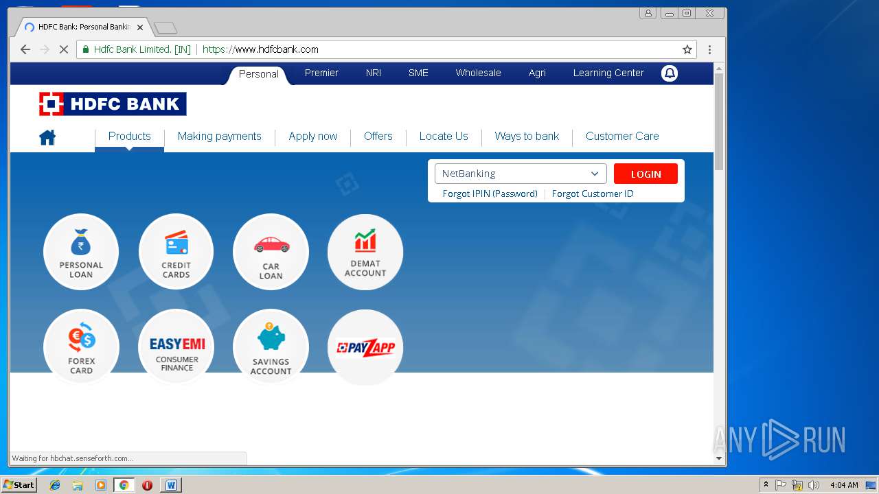
Task: Switch to the NRI tab
Action: coord(374,73)
